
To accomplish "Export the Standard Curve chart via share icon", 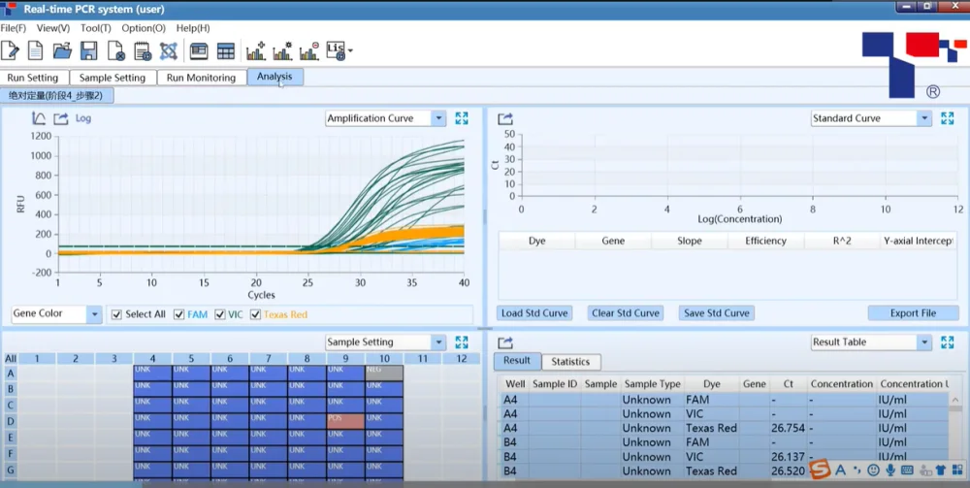I will 504,118.
